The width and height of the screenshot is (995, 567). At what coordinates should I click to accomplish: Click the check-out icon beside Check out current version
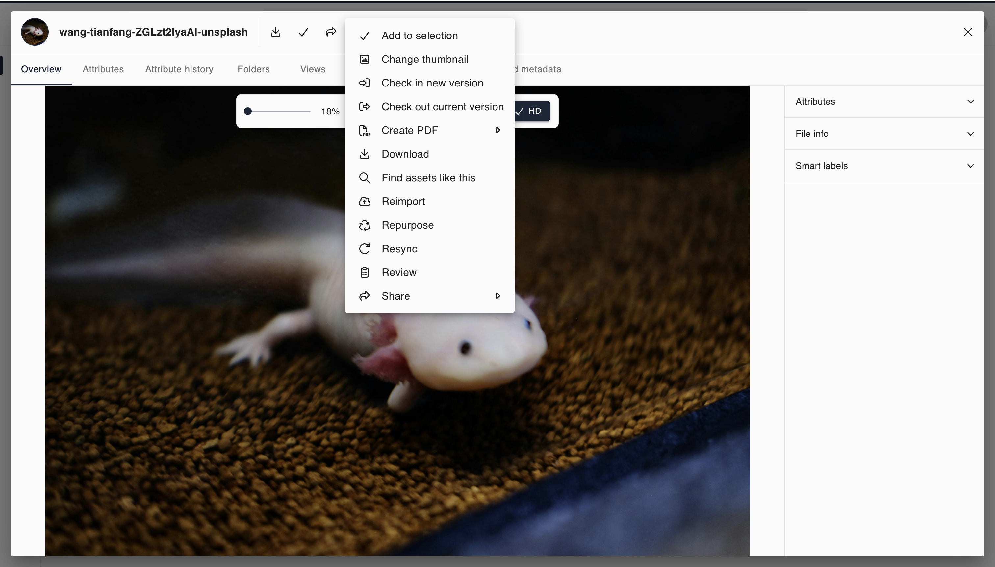coord(364,107)
